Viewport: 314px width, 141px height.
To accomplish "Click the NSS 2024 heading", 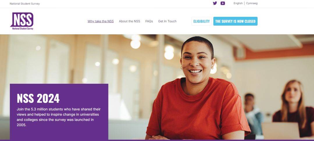I will 38,98.
